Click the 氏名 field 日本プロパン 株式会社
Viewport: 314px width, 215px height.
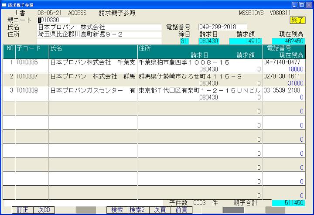99,27
